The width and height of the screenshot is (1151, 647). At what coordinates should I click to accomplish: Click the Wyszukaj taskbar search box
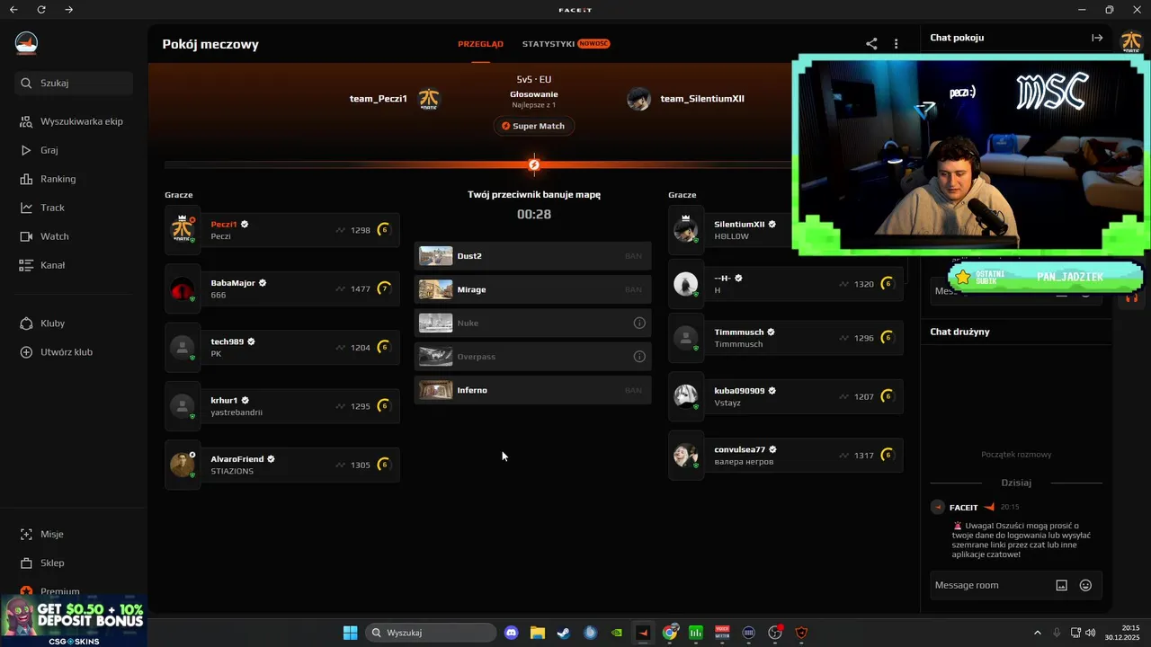pyautogui.click(x=431, y=633)
